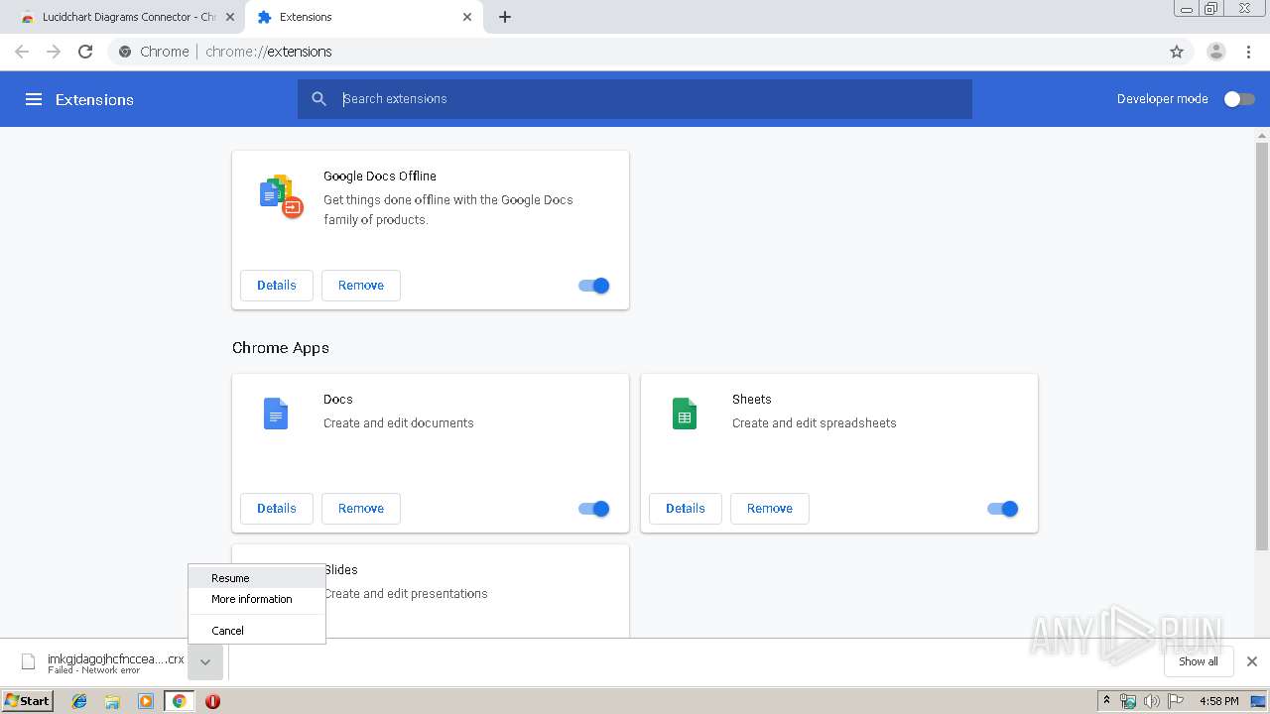This screenshot has height=714, width=1270.
Task: Close the downloads bar
Action: tap(1252, 661)
